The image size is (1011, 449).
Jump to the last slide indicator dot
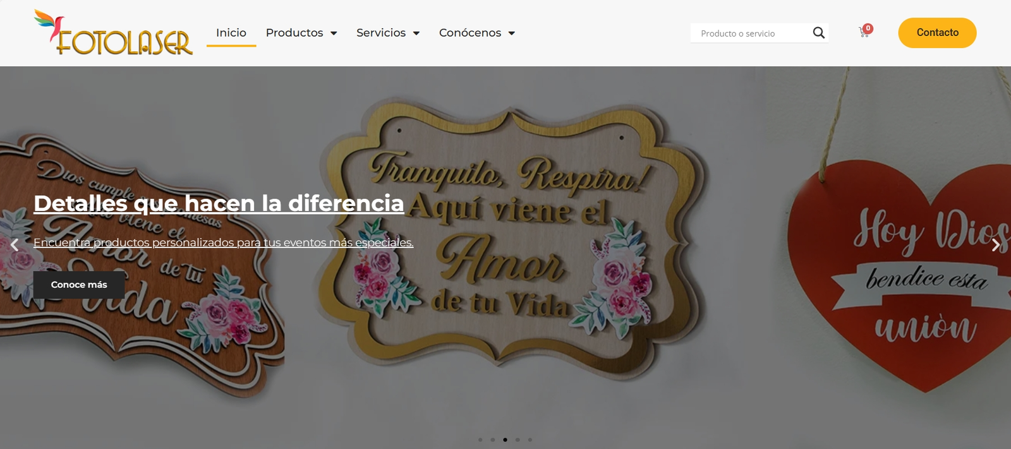click(x=530, y=440)
